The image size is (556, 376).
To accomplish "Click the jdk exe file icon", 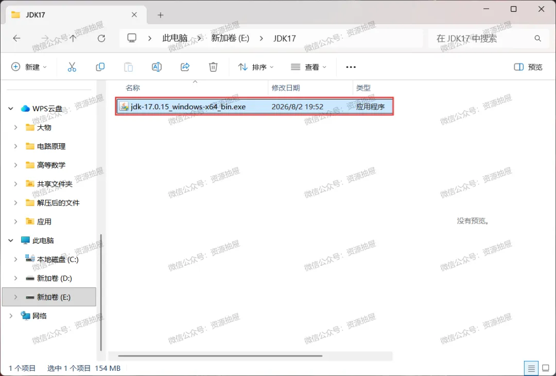I will (124, 107).
